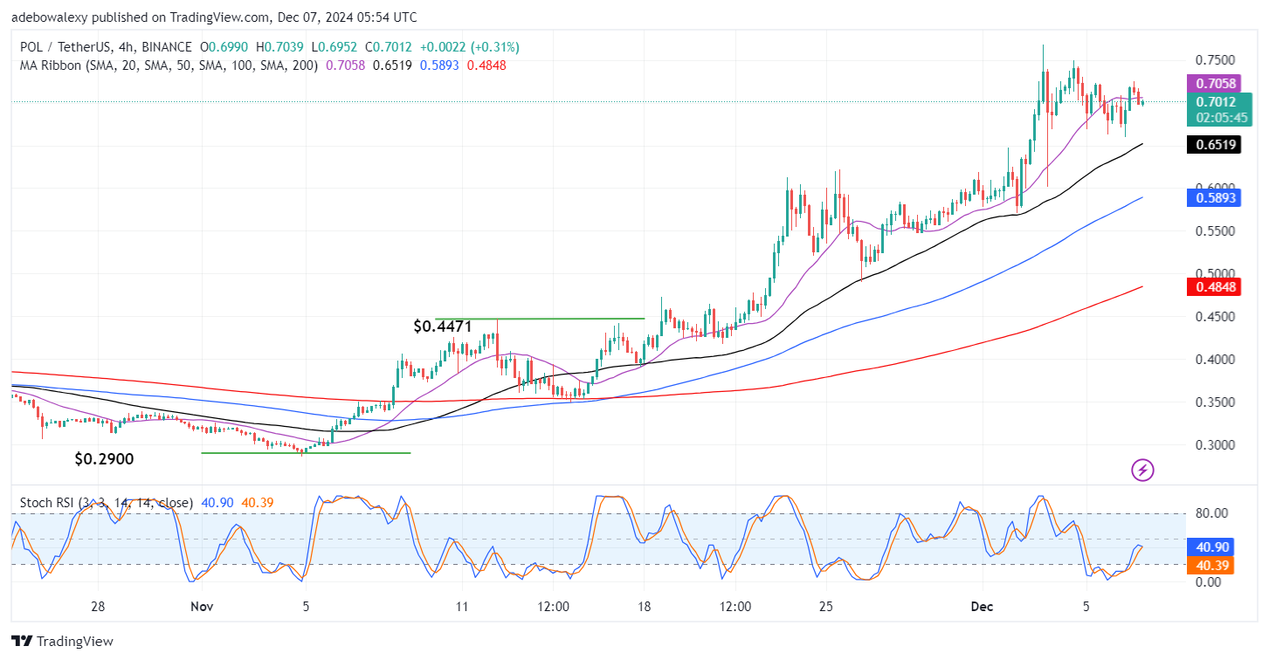Click the SMA 200 value 0.4848 in legend
Screen dimensions: 1269x660
[x=486, y=65]
